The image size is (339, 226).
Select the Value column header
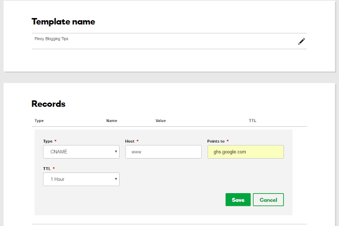(160, 120)
